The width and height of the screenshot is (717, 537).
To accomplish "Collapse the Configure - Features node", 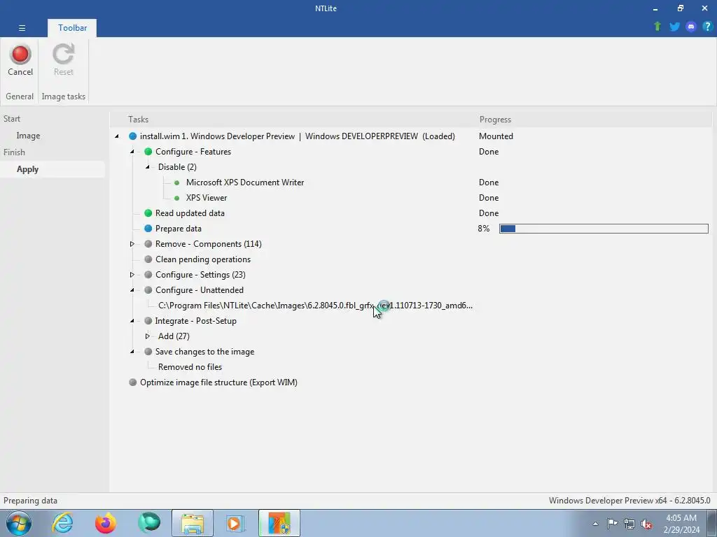I will pyautogui.click(x=132, y=152).
